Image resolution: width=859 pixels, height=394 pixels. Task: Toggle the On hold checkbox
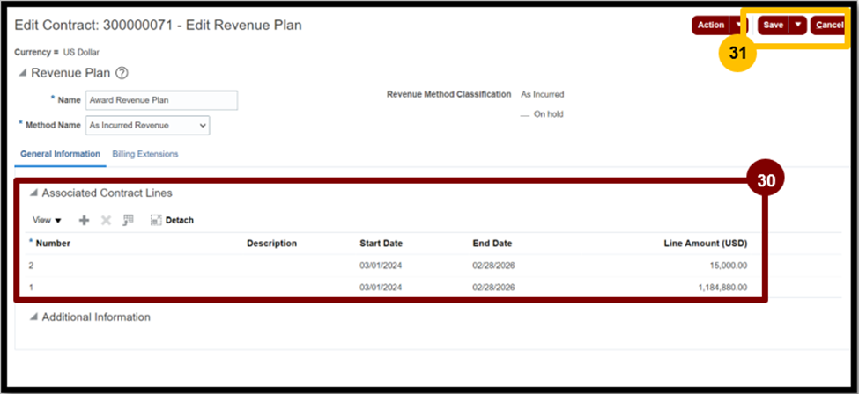(525, 115)
